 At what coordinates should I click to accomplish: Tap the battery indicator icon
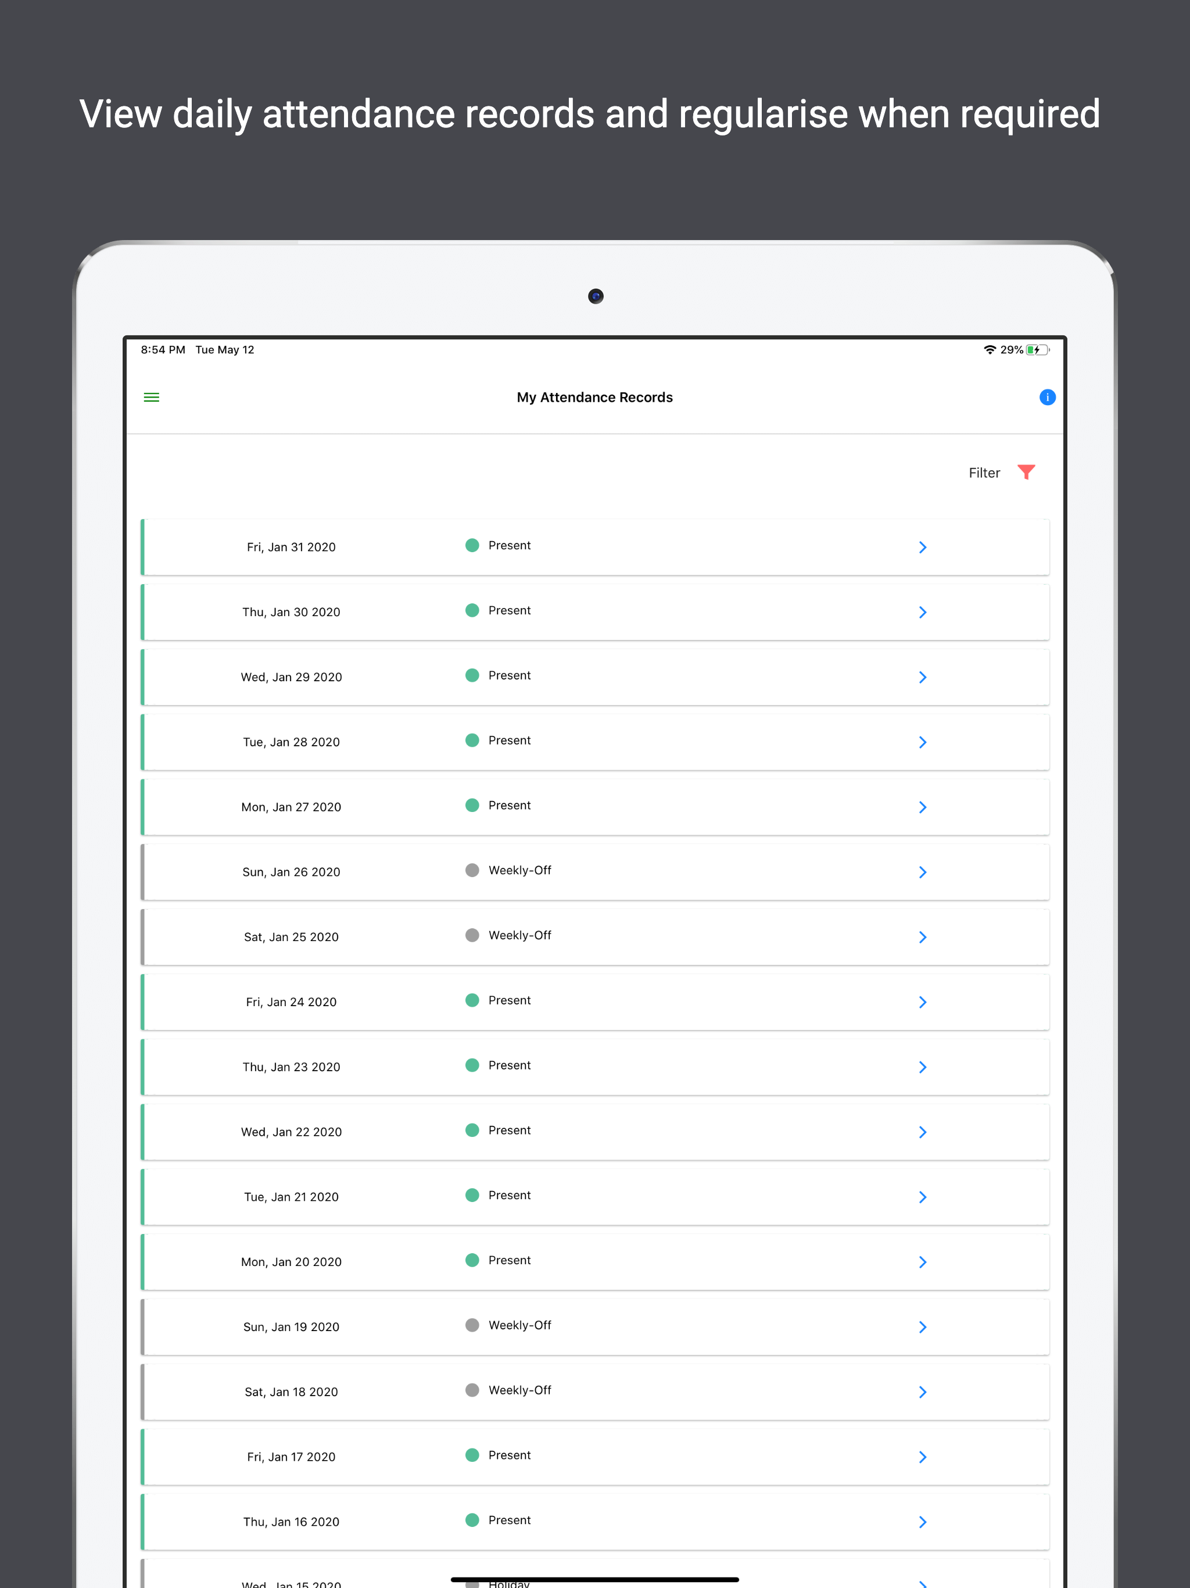1038,349
